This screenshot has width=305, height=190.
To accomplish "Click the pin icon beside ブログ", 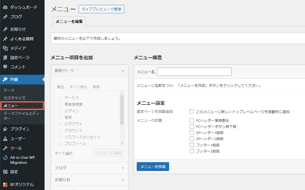I will pos(5,17).
